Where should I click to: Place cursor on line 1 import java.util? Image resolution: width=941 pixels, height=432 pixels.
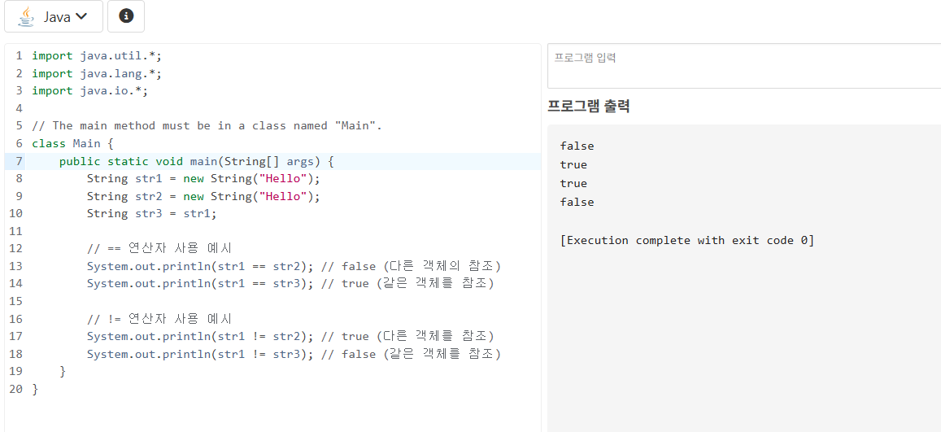coord(97,56)
